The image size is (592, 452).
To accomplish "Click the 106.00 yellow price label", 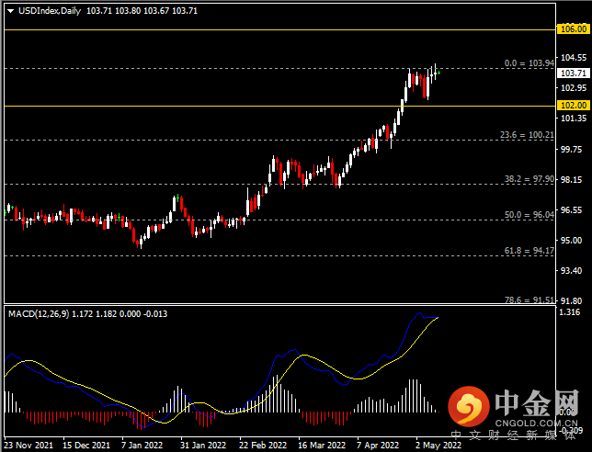I will point(574,29).
